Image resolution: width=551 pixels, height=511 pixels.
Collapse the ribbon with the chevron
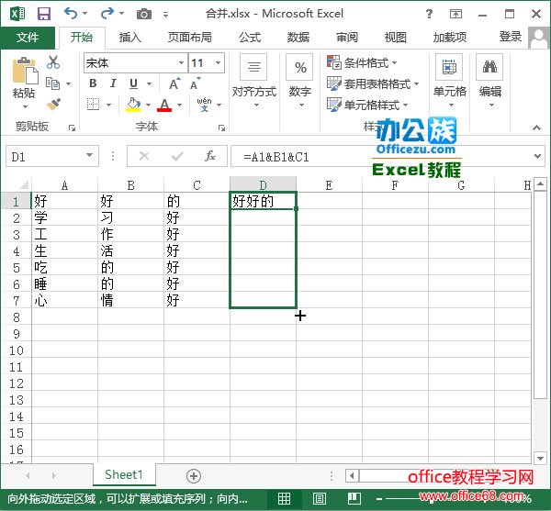(536, 128)
